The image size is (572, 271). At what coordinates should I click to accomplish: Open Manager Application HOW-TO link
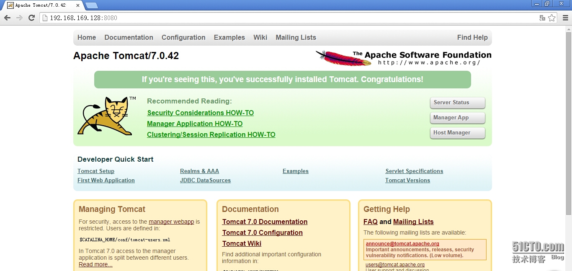(x=195, y=124)
